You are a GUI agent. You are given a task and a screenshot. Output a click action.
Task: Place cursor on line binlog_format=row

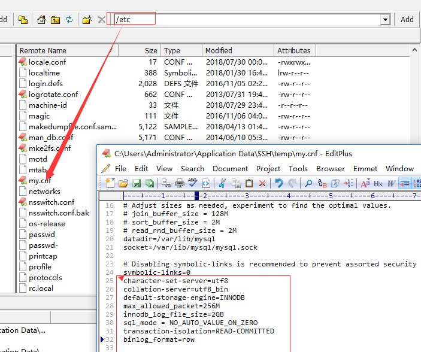pos(159,339)
